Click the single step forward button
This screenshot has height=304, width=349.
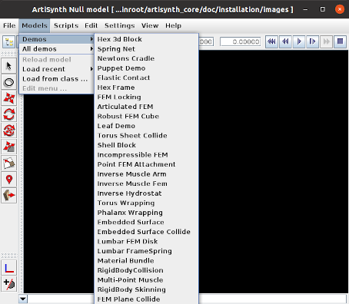[x=313, y=41]
